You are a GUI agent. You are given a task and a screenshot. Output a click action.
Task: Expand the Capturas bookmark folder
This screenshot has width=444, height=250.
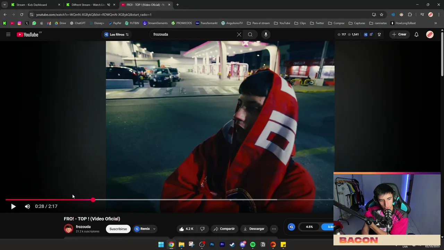coord(357,23)
